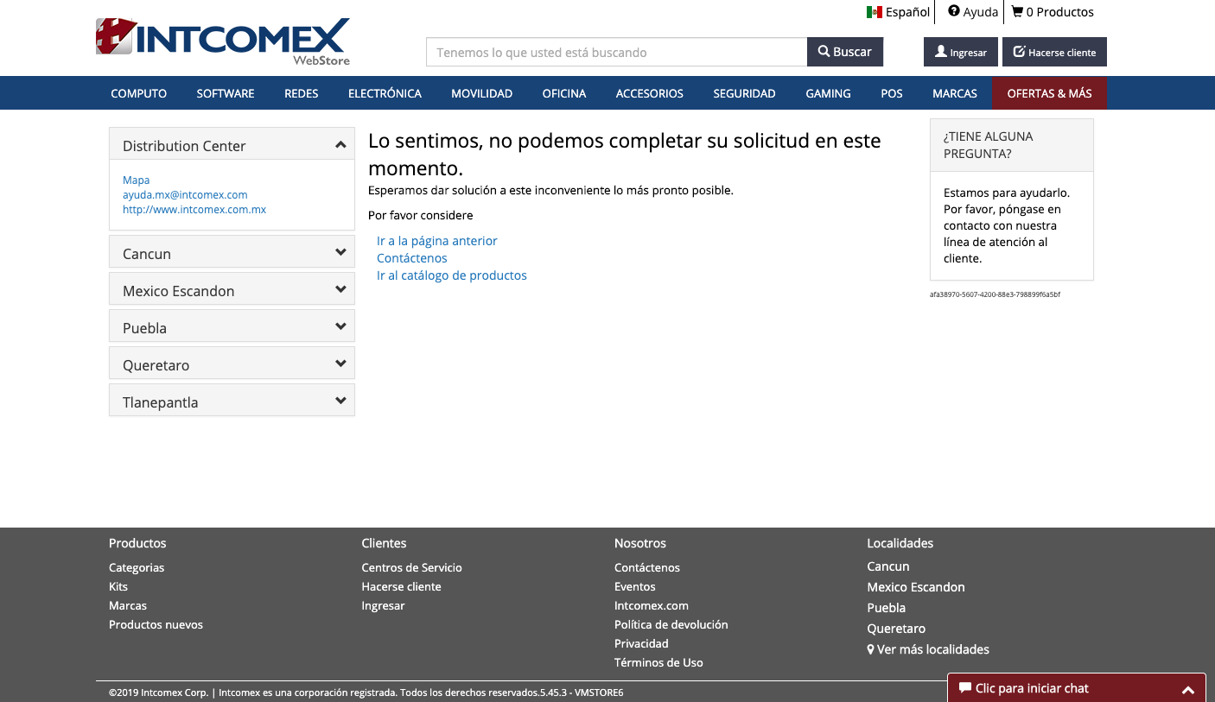
Task: Open the ACCESORIOS menu
Action: point(650,93)
